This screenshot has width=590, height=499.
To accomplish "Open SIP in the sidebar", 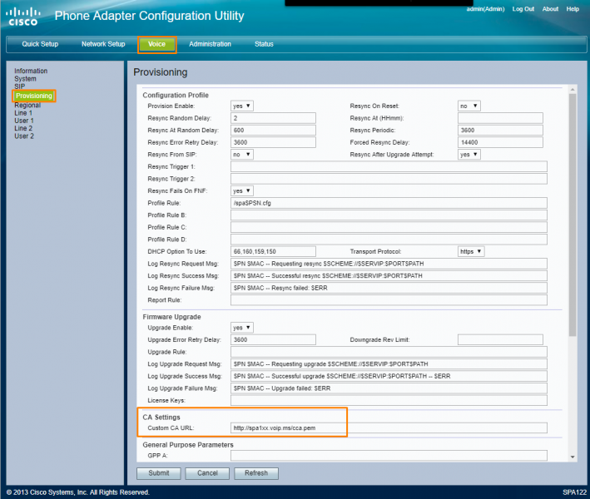I will 20,86.
